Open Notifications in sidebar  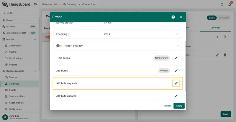pyautogui.click(x=19, y=58)
